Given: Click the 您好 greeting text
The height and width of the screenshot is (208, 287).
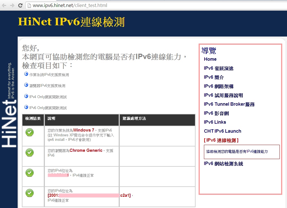Looking at the screenshot, I should coord(30,48).
